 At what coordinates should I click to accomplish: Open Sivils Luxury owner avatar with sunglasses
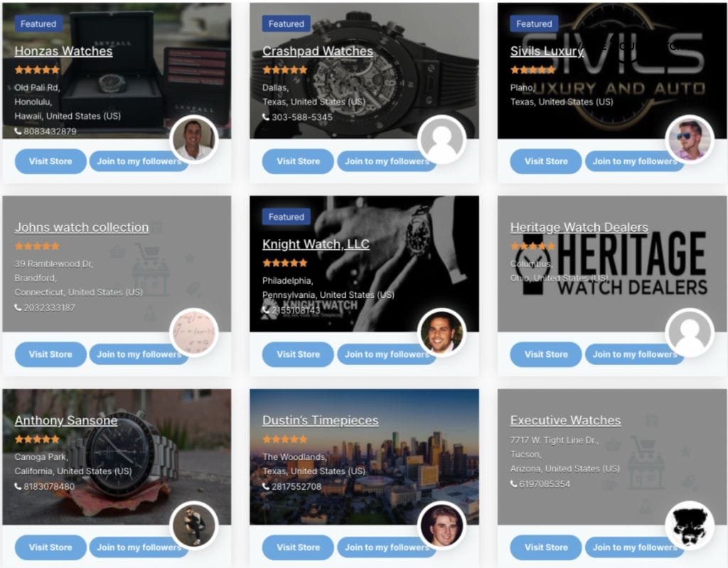690,139
